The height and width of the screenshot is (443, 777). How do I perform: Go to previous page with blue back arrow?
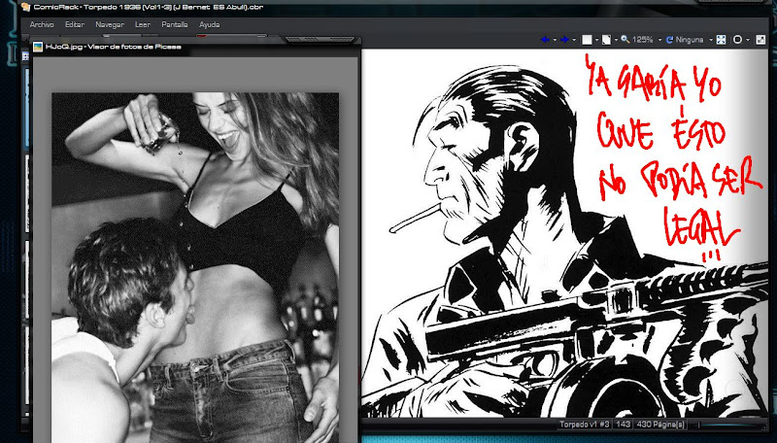545,40
